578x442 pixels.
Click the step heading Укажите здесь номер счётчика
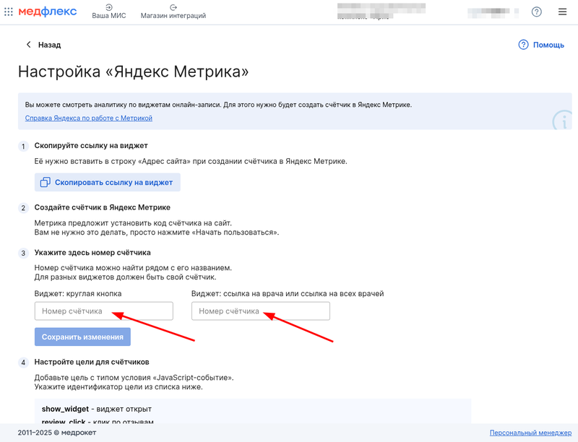(x=92, y=253)
